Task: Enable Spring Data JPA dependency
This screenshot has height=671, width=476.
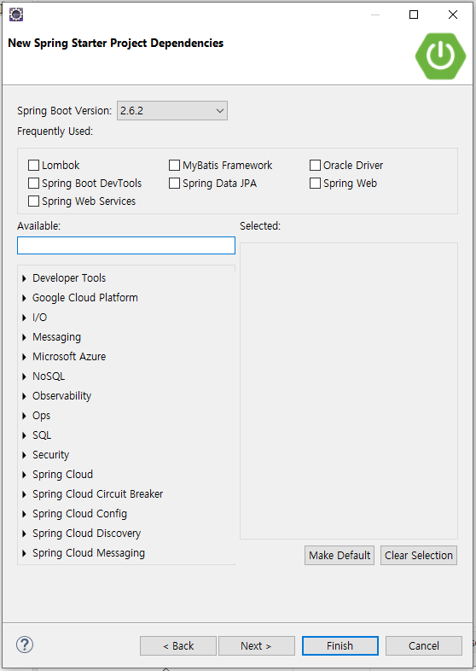Action: click(174, 184)
